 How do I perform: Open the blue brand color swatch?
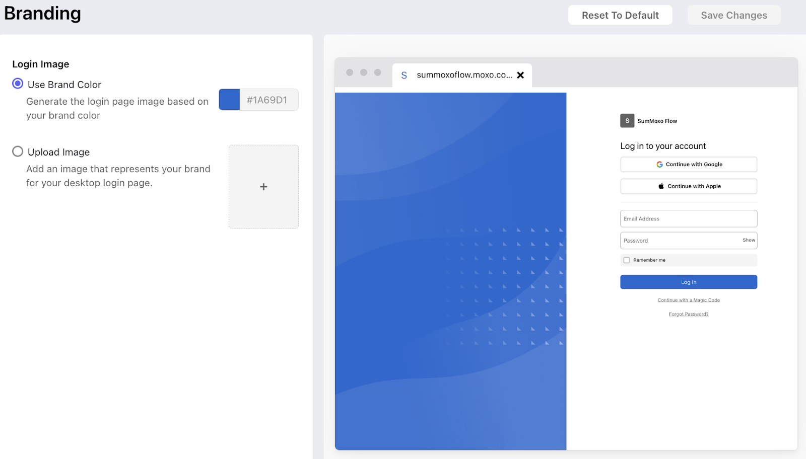(x=229, y=100)
